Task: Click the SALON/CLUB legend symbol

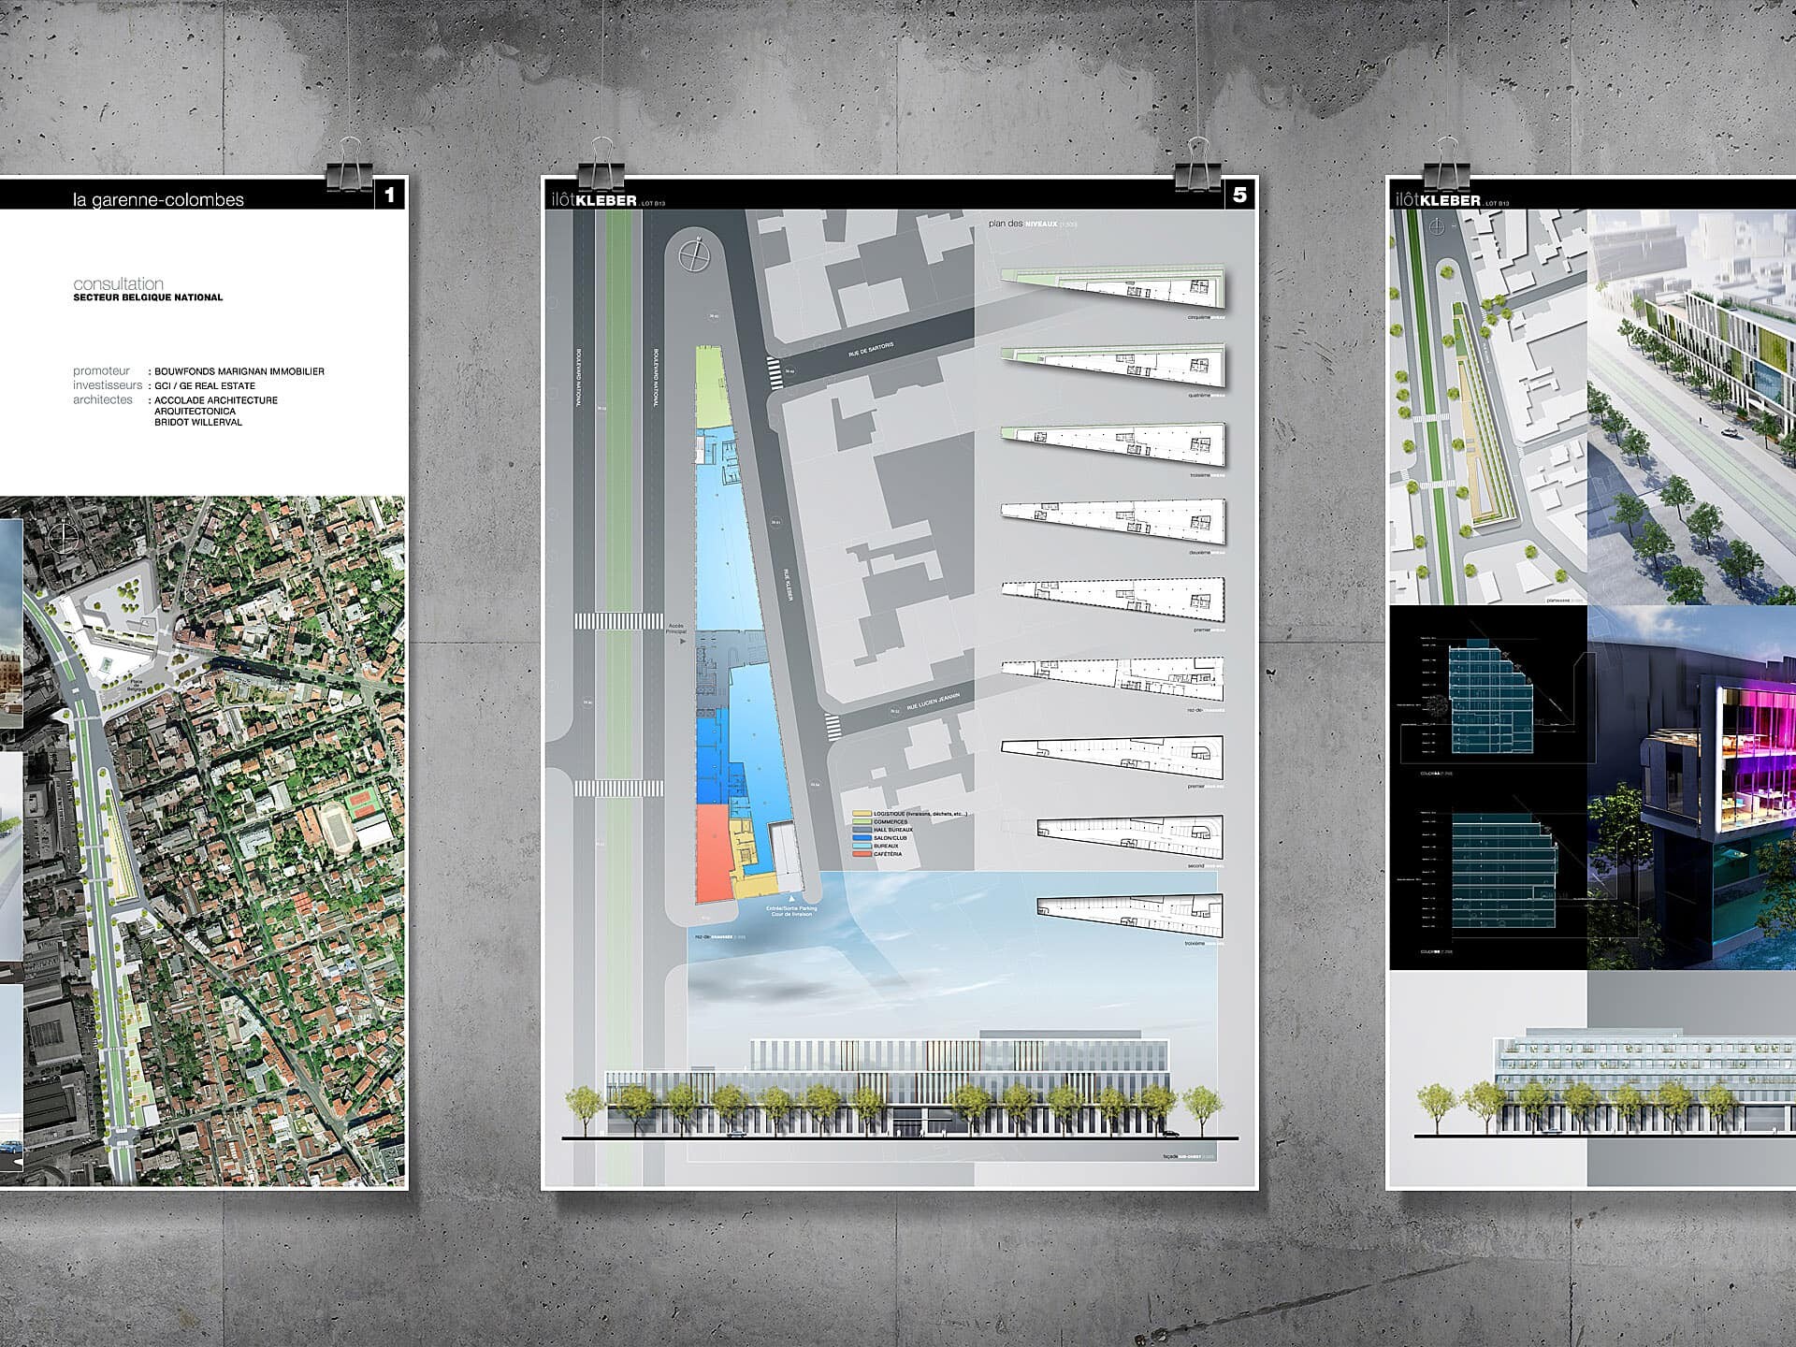Action: tap(862, 838)
